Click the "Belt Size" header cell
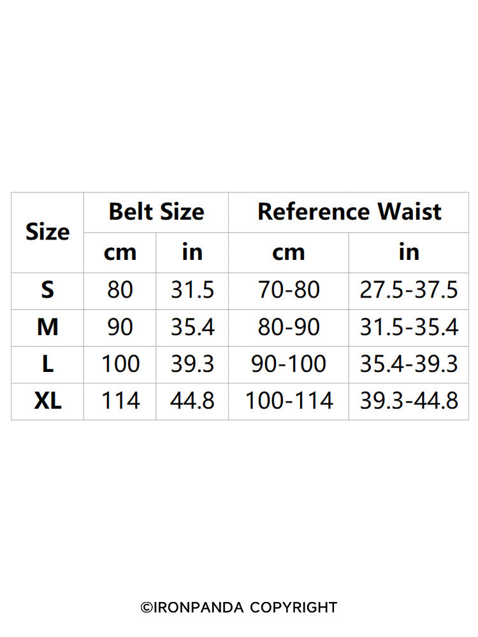The height and width of the screenshot is (637, 478). click(x=156, y=211)
